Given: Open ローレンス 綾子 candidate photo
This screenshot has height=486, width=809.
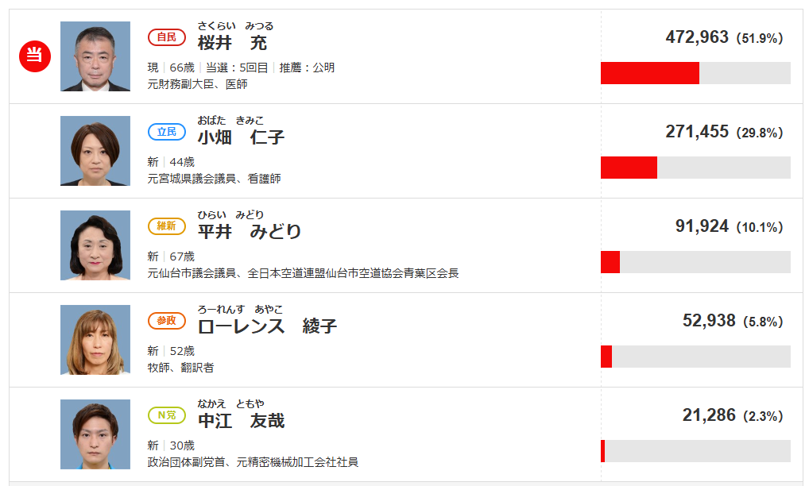Looking at the screenshot, I should (x=95, y=340).
